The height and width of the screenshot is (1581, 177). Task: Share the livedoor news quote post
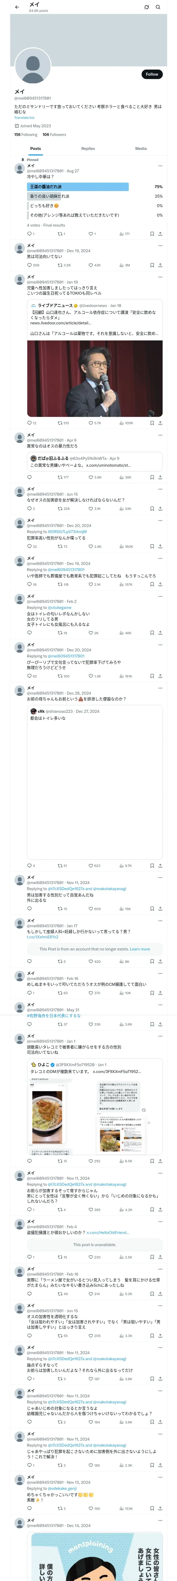160,423
